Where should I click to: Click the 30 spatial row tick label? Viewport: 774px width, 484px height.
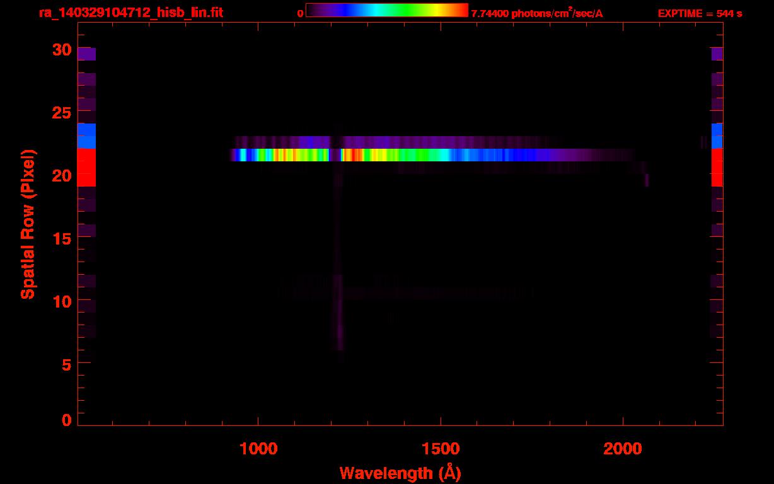61,50
